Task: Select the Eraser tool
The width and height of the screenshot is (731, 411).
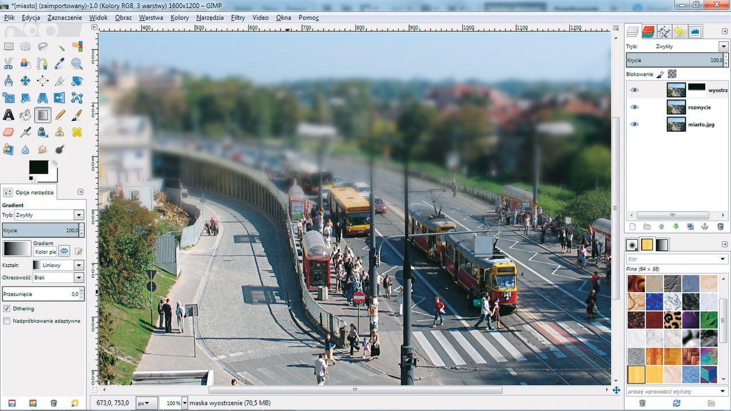Action: click(x=9, y=132)
